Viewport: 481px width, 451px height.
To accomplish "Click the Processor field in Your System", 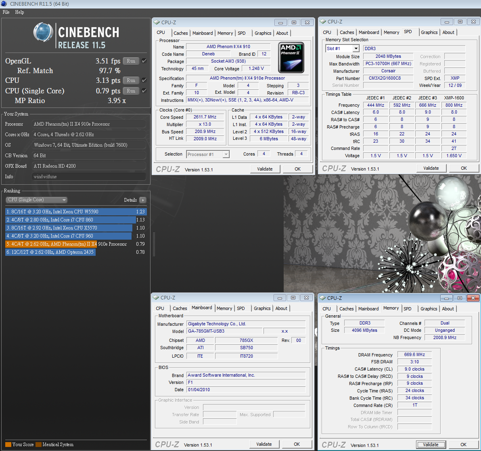I will (x=89, y=124).
